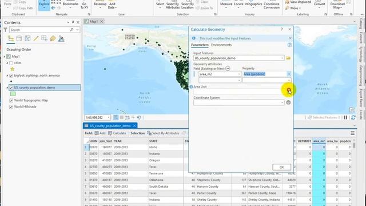366x206 pixels.
Task: Switch to List By Selection view
Action: point(27,38)
